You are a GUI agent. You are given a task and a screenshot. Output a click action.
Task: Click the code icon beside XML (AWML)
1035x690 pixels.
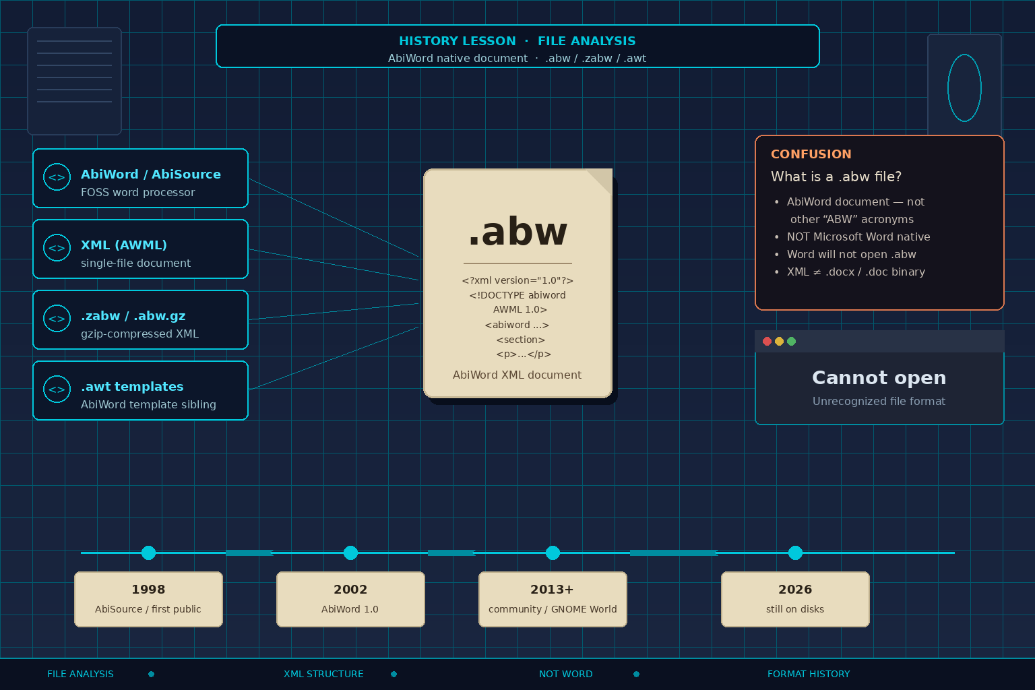click(57, 248)
